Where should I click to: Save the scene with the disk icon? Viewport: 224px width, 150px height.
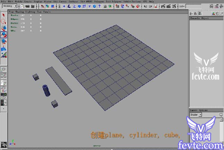coord(33,6)
